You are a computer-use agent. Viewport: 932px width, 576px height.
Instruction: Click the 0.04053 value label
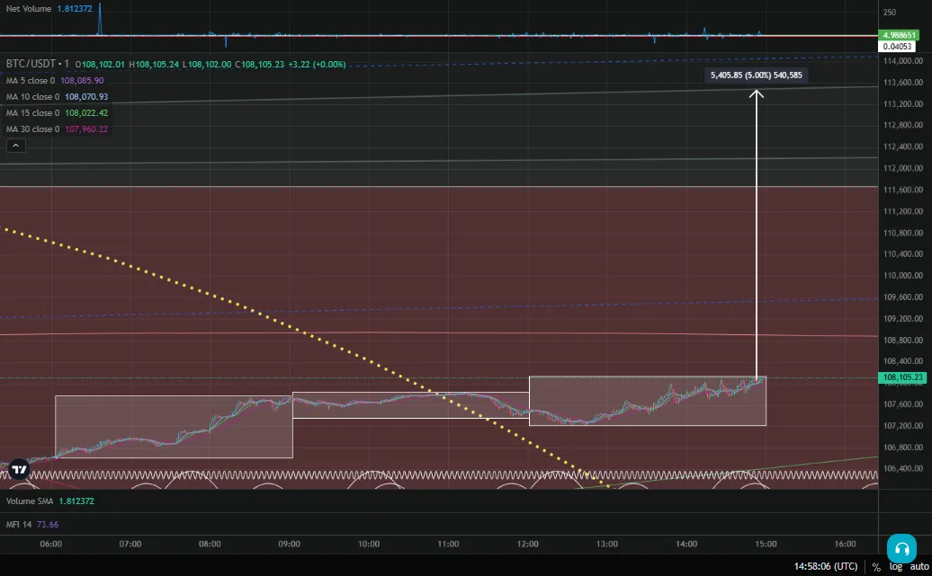point(896,46)
